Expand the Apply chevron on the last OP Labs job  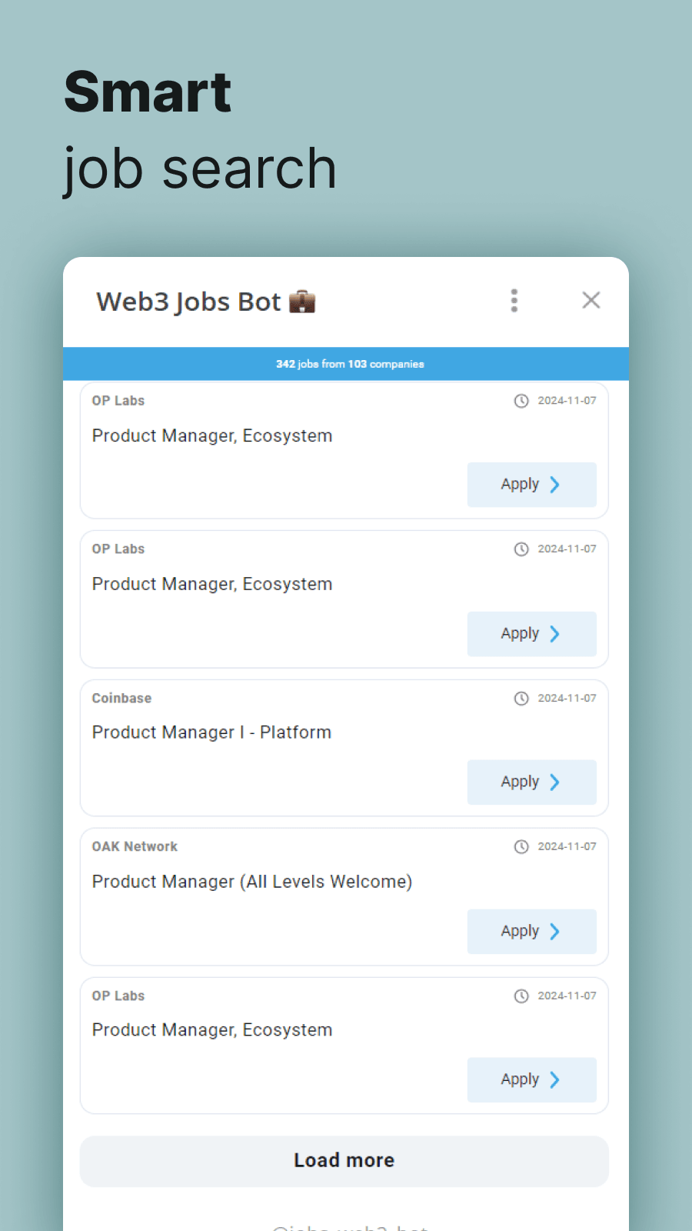555,1079
